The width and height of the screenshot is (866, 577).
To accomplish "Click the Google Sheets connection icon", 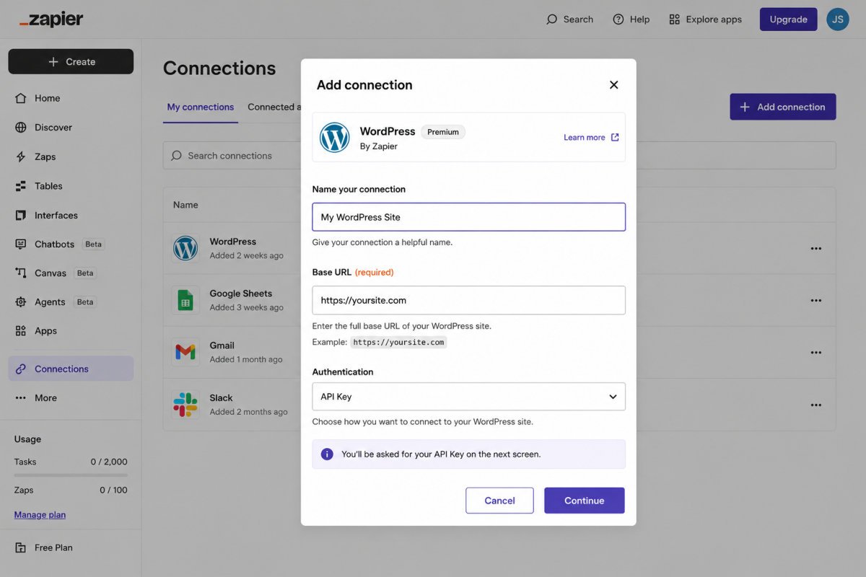I will (x=185, y=300).
